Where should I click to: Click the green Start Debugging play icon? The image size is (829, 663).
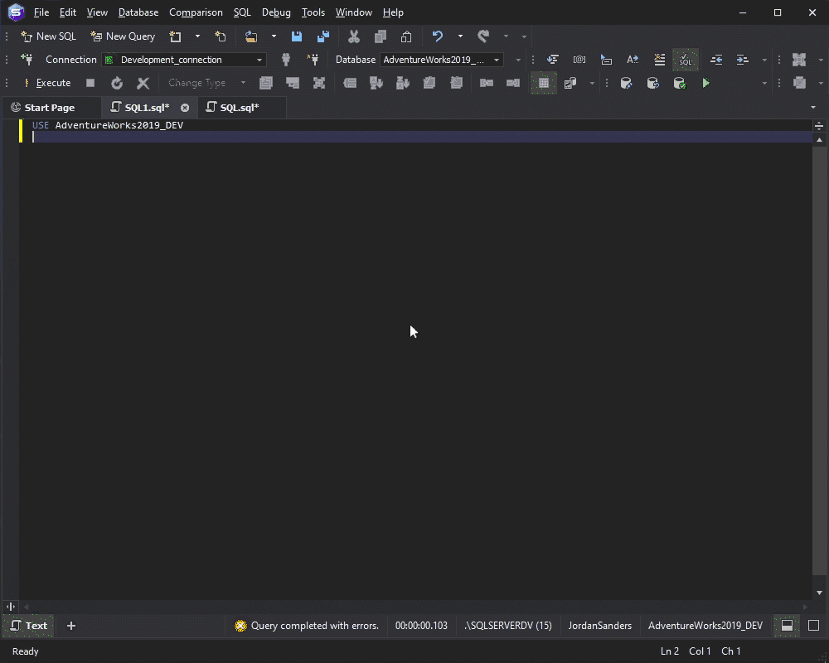pyautogui.click(x=705, y=83)
